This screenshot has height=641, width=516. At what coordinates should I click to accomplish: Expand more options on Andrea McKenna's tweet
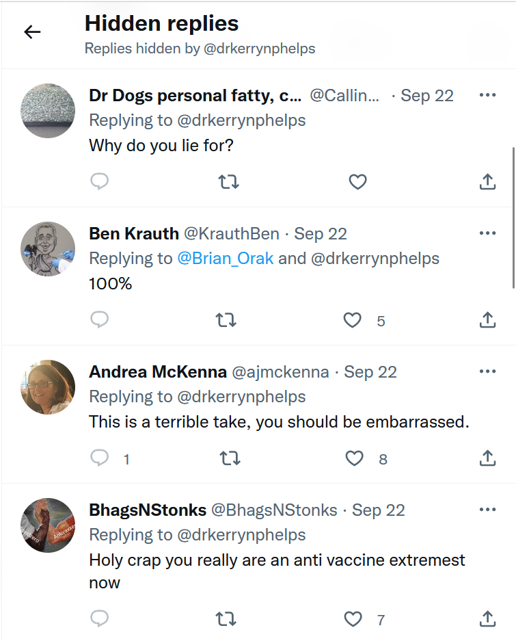[487, 371]
